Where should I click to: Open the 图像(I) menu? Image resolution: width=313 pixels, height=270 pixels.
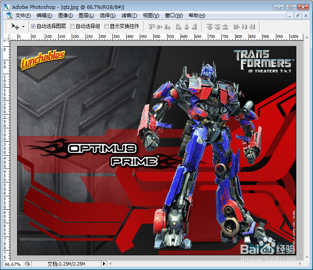click(66, 15)
